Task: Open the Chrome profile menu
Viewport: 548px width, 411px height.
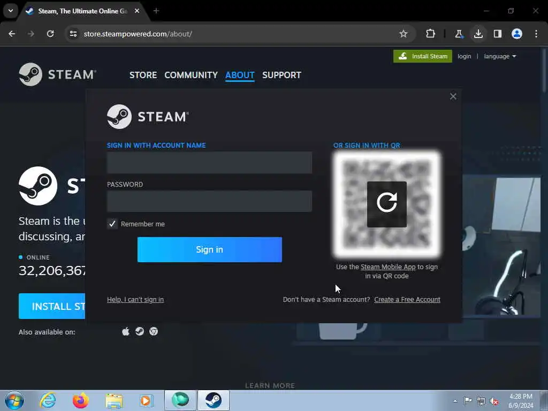Action: coord(516,34)
